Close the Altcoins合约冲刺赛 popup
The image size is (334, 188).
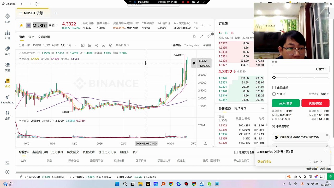pyautogui.click(x=325, y=151)
